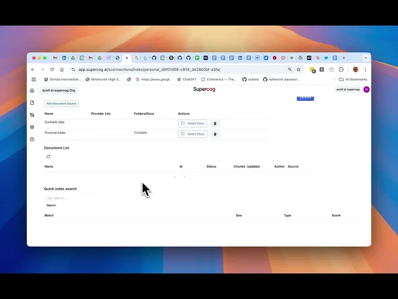This screenshot has height=299, width=398.
Task: Open a new browser tab
Action: tap(344, 58)
